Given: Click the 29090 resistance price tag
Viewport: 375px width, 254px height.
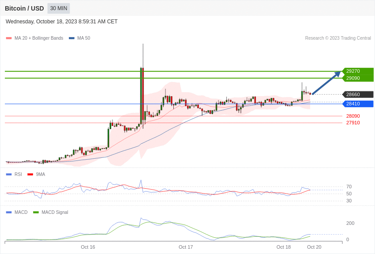Looking at the screenshot, I should 357,78.
